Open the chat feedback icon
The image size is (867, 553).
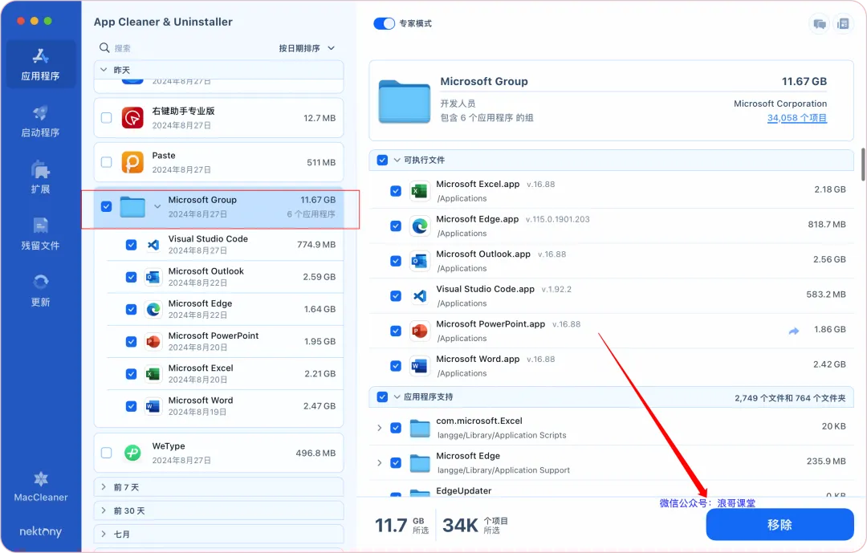[x=820, y=24]
